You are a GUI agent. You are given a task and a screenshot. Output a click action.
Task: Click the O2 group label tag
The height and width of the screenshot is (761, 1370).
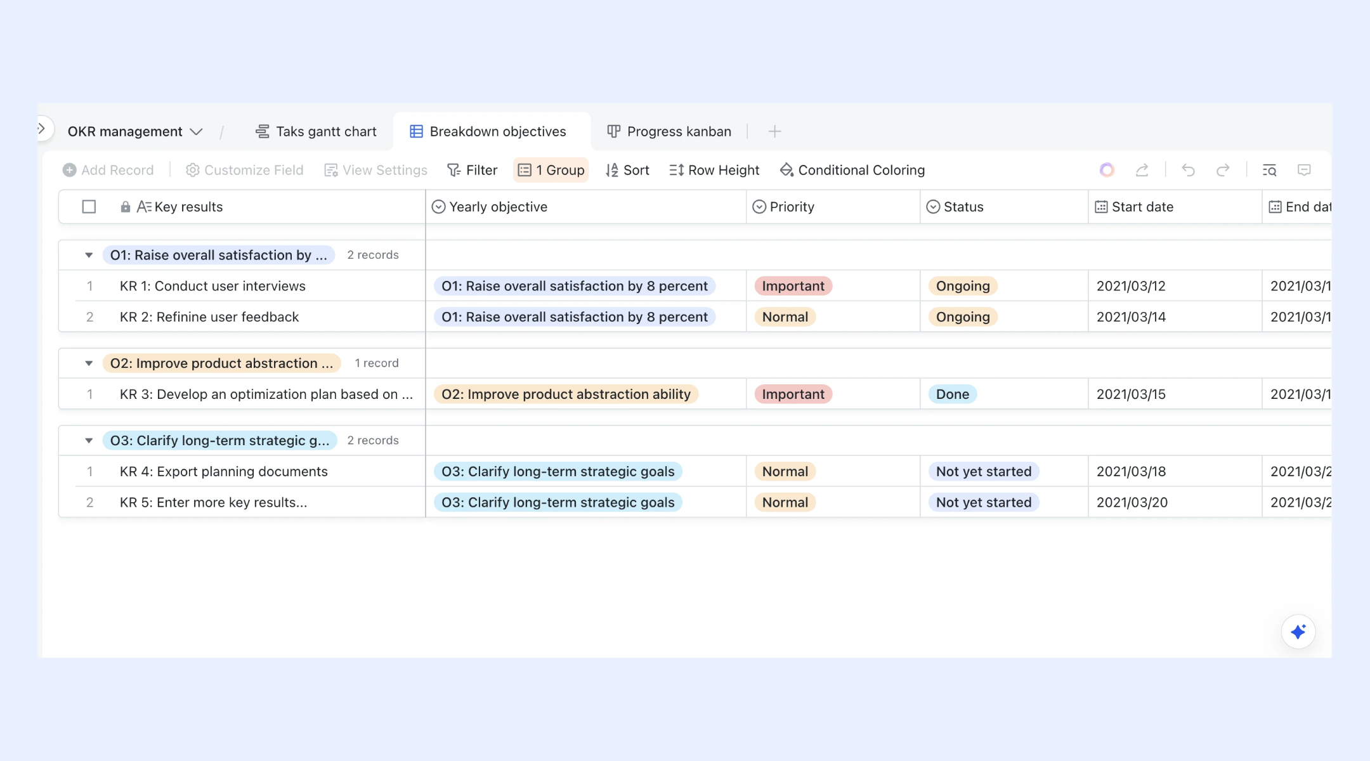coord(221,363)
